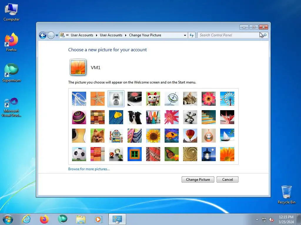Select the orange fish picture

(x=172, y=136)
